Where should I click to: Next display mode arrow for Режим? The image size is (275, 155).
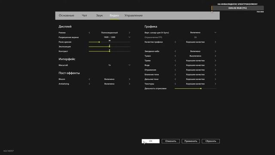129,33
